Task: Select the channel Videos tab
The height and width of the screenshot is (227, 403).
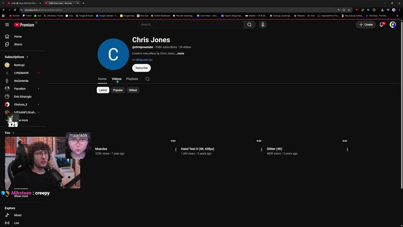Action: pyautogui.click(x=116, y=79)
